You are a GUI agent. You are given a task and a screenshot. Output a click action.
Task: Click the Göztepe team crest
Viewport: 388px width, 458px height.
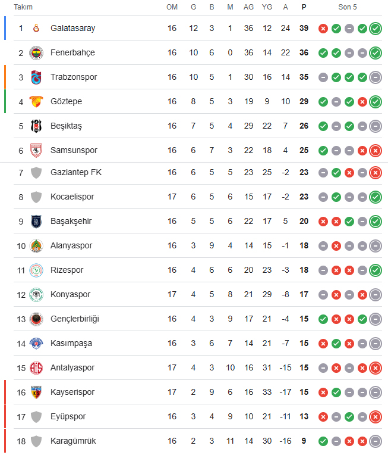pos(36,102)
